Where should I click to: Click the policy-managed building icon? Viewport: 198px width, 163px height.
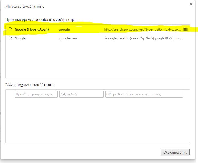coord(185,29)
